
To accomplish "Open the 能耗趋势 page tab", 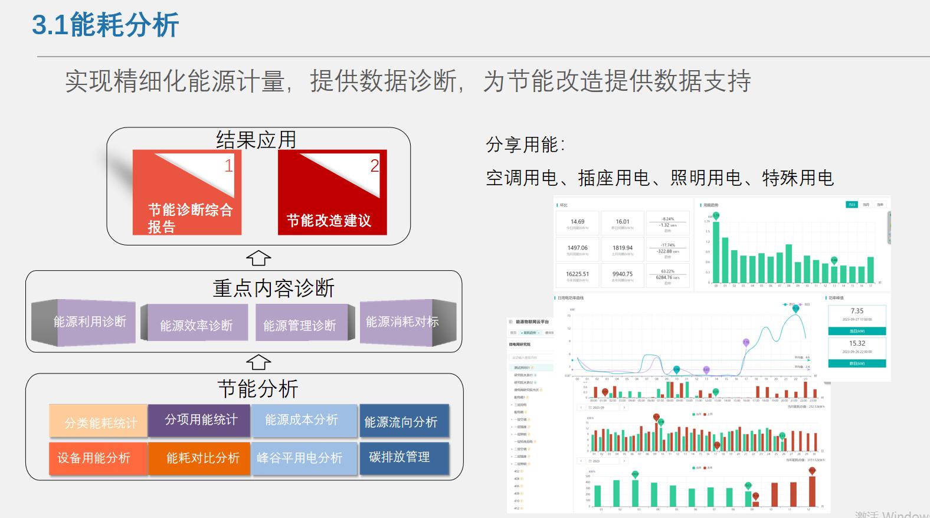I will coord(531,333).
